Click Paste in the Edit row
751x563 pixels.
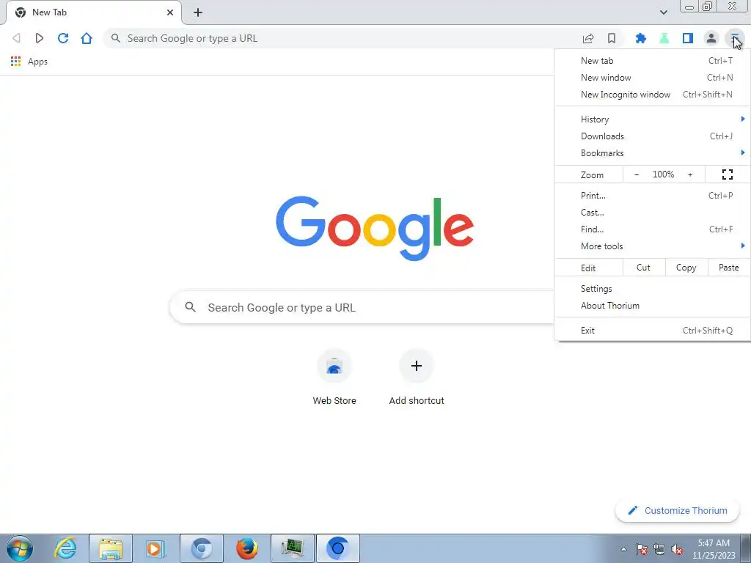point(729,268)
